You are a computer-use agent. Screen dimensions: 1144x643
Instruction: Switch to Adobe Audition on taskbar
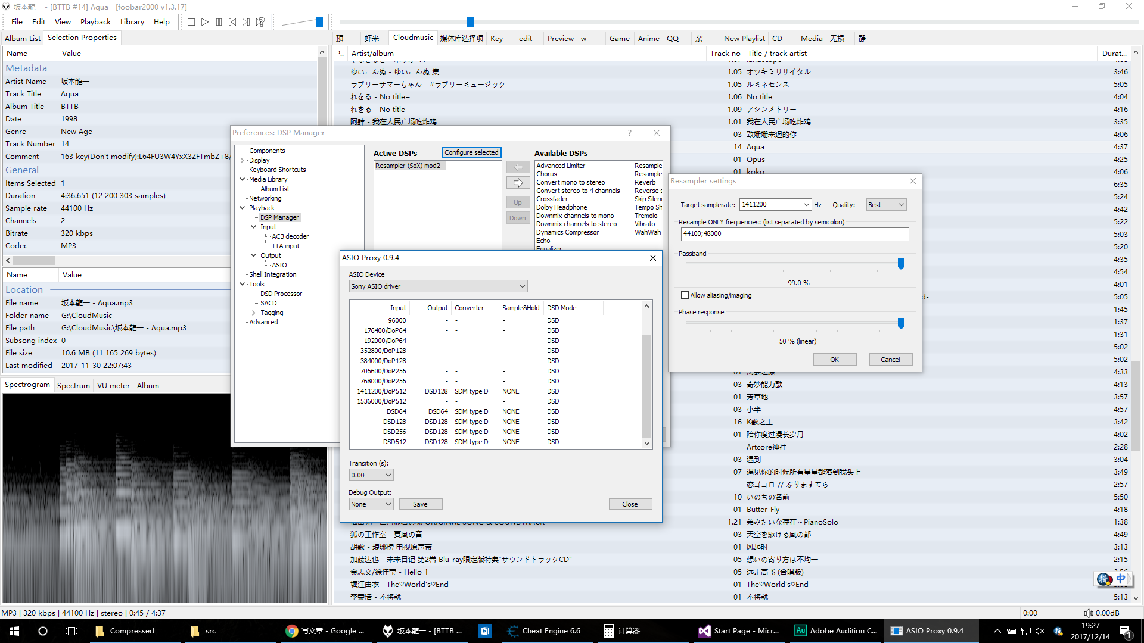click(x=836, y=631)
